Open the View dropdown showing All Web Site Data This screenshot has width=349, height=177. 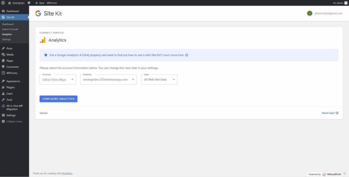tap(160, 79)
